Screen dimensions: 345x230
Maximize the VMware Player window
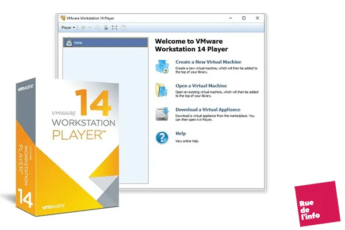(x=244, y=18)
